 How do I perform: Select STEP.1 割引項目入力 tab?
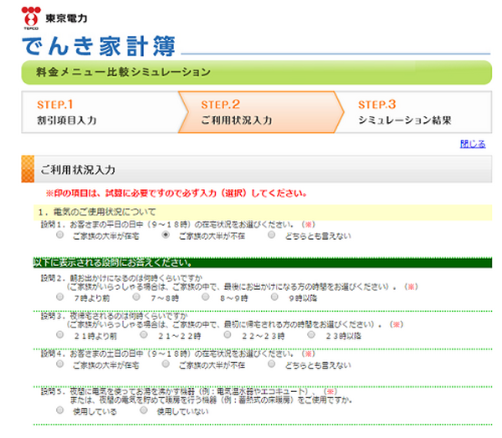[101, 112]
